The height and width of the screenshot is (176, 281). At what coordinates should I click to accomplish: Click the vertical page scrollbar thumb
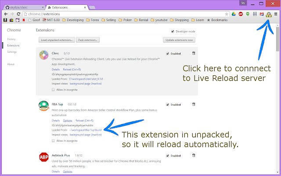tap(277, 39)
